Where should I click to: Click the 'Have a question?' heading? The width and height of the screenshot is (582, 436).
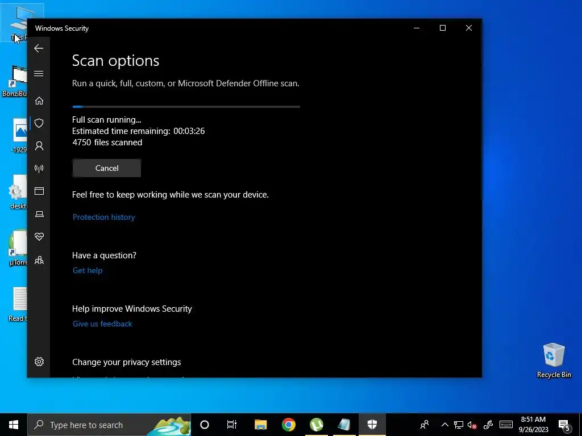[104, 255]
